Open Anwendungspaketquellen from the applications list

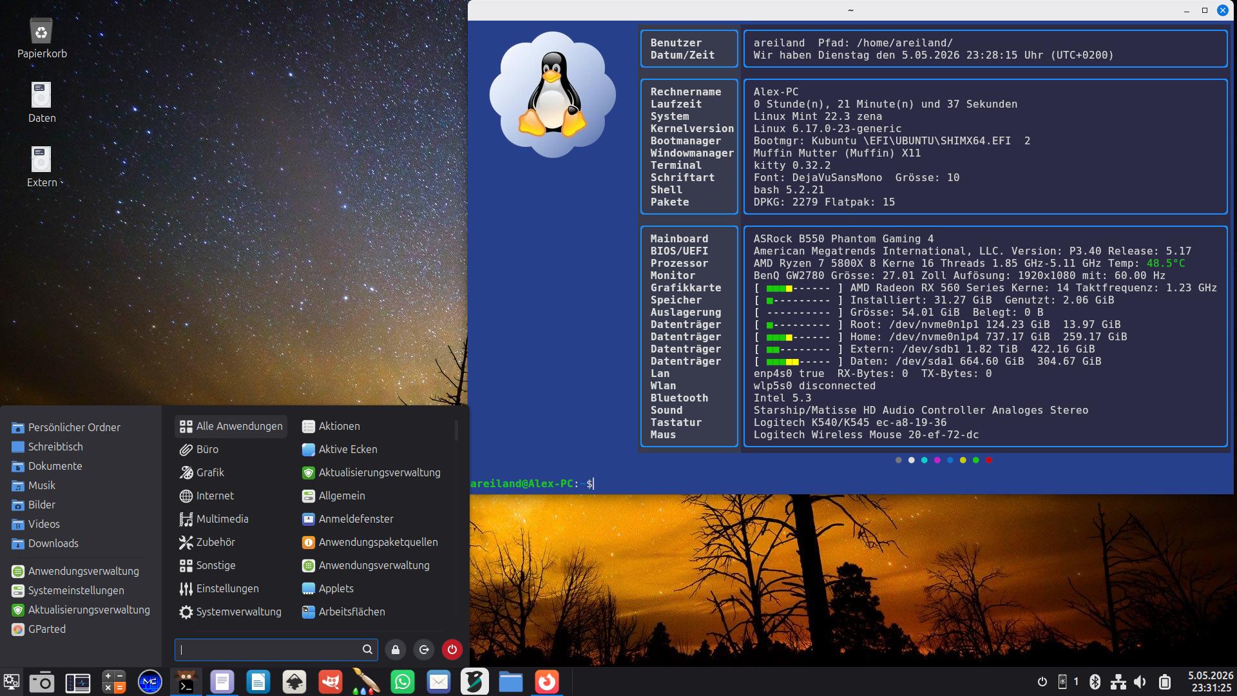pyautogui.click(x=374, y=542)
